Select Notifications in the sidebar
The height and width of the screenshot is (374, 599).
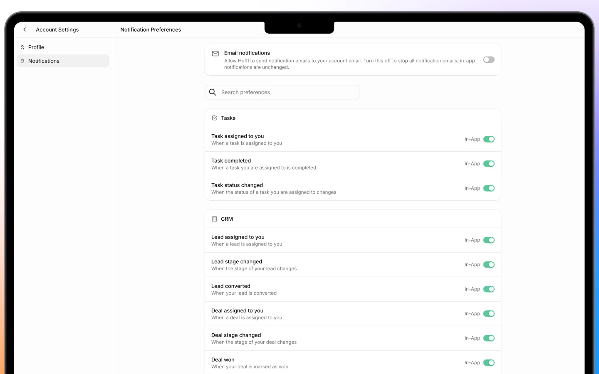63,61
